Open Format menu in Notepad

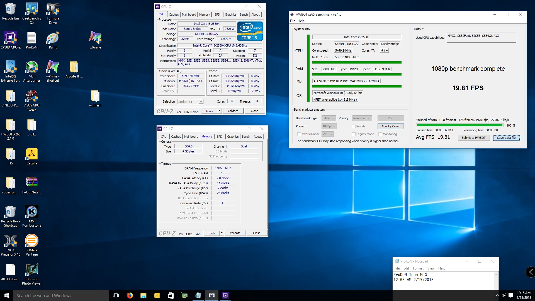pyautogui.click(x=418, y=268)
